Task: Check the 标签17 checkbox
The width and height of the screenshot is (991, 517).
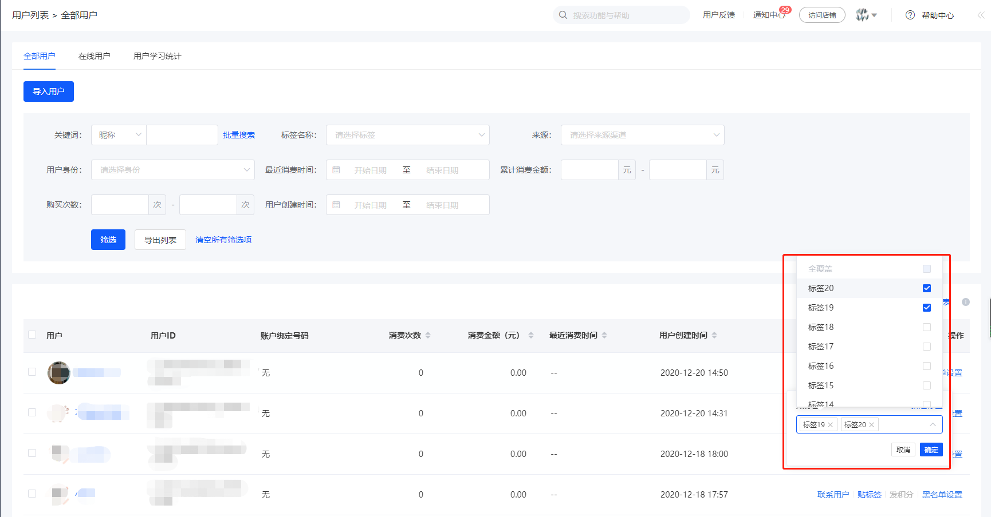Action: click(927, 347)
